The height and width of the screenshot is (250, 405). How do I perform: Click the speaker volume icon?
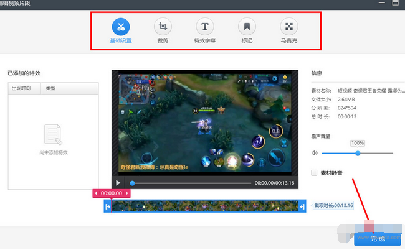(314, 153)
